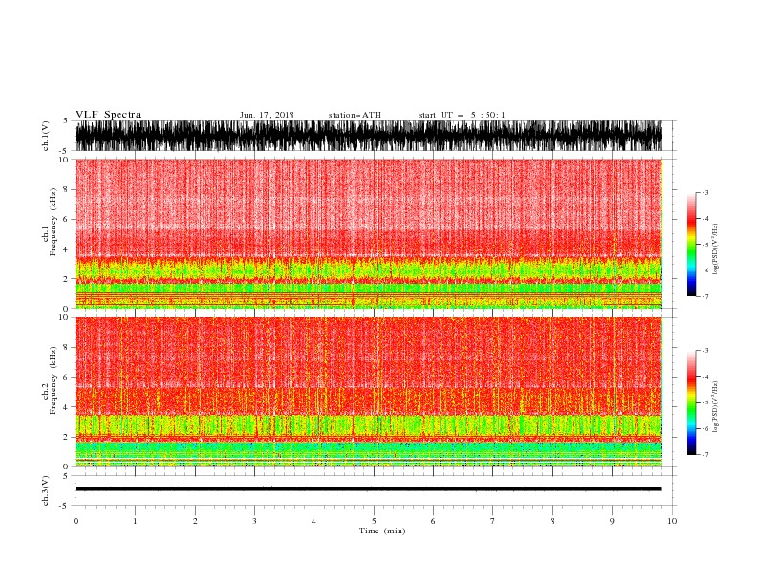757x585 pixels.
Task: Click the ch.2 spectrogram color scale bar
Action: pyautogui.click(x=691, y=402)
